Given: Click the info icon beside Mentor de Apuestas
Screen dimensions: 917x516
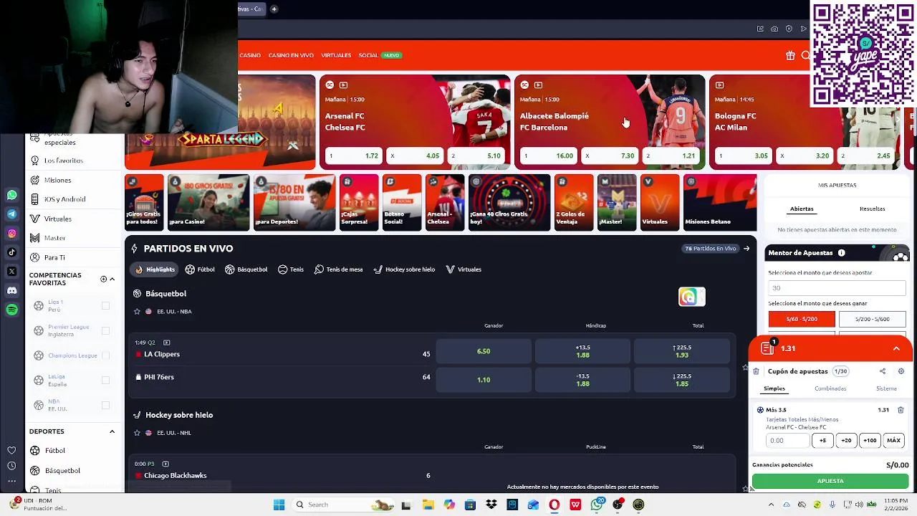Looking at the screenshot, I should (841, 253).
